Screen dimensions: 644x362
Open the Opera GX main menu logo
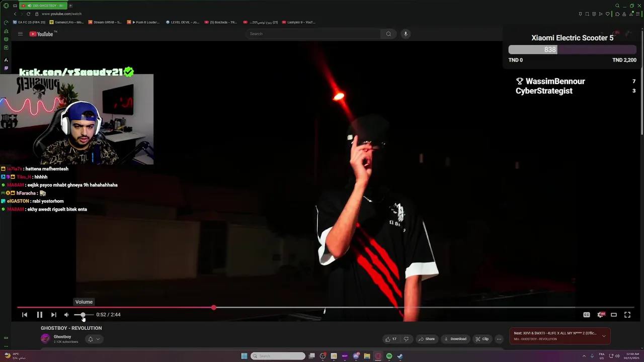(6, 6)
